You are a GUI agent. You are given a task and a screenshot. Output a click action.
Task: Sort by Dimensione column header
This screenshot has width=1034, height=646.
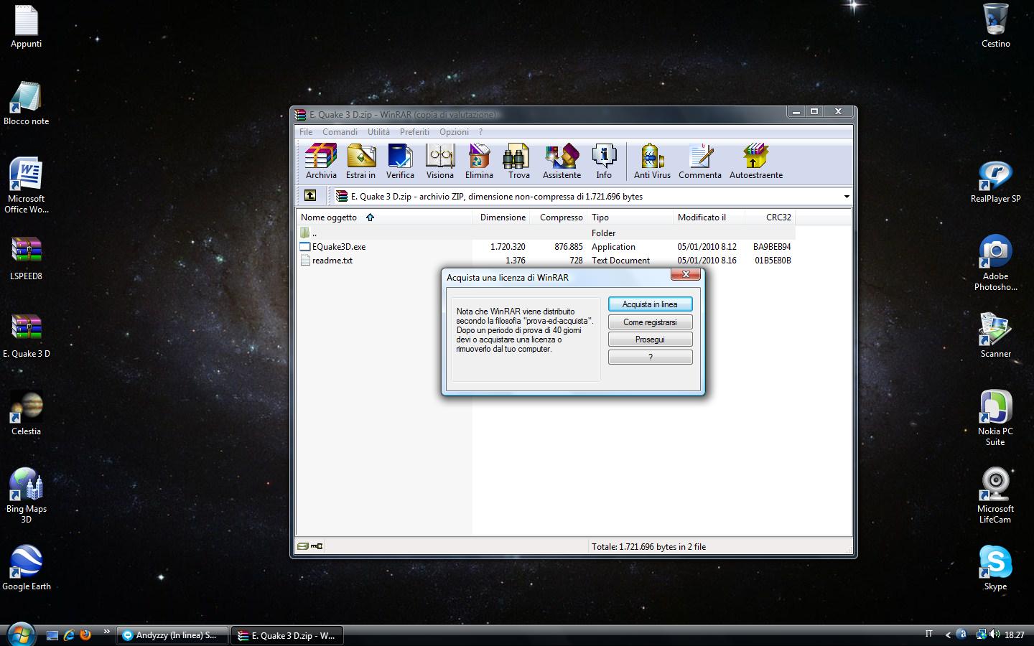point(500,217)
